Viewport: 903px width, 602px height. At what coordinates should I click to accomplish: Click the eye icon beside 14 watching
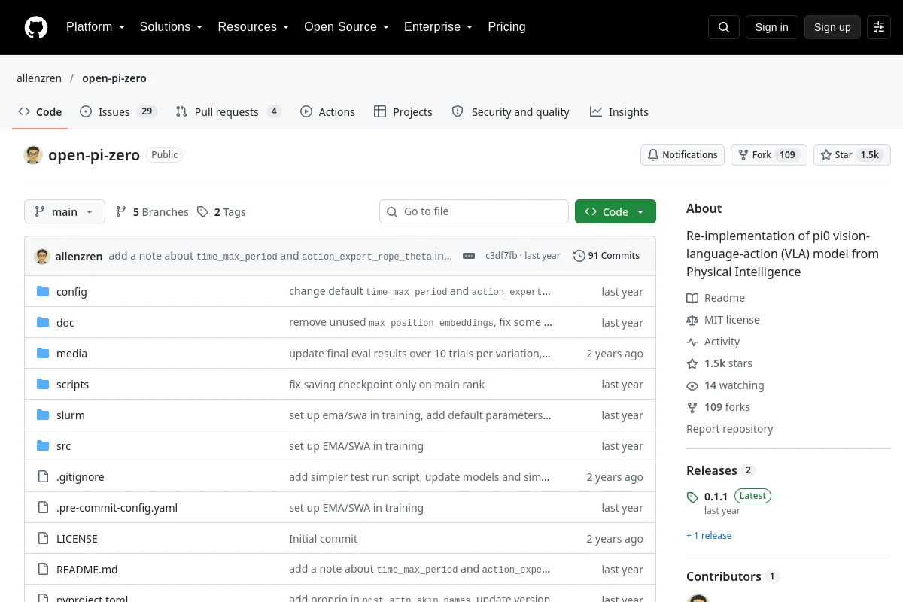692,385
